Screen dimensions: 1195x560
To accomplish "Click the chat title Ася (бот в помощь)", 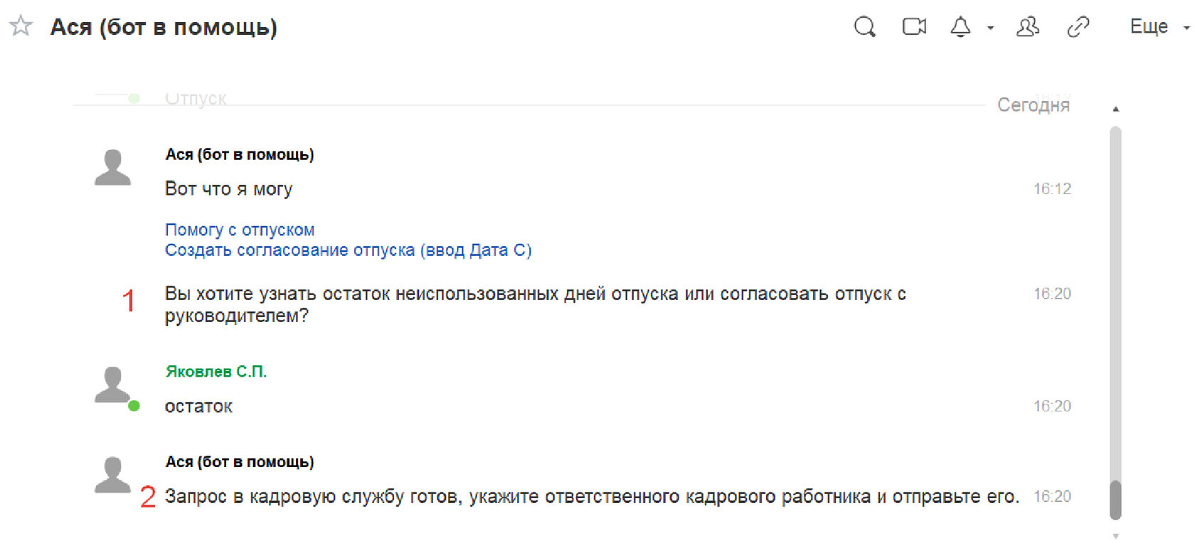I will pyautogui.click(x=164, y=27).
